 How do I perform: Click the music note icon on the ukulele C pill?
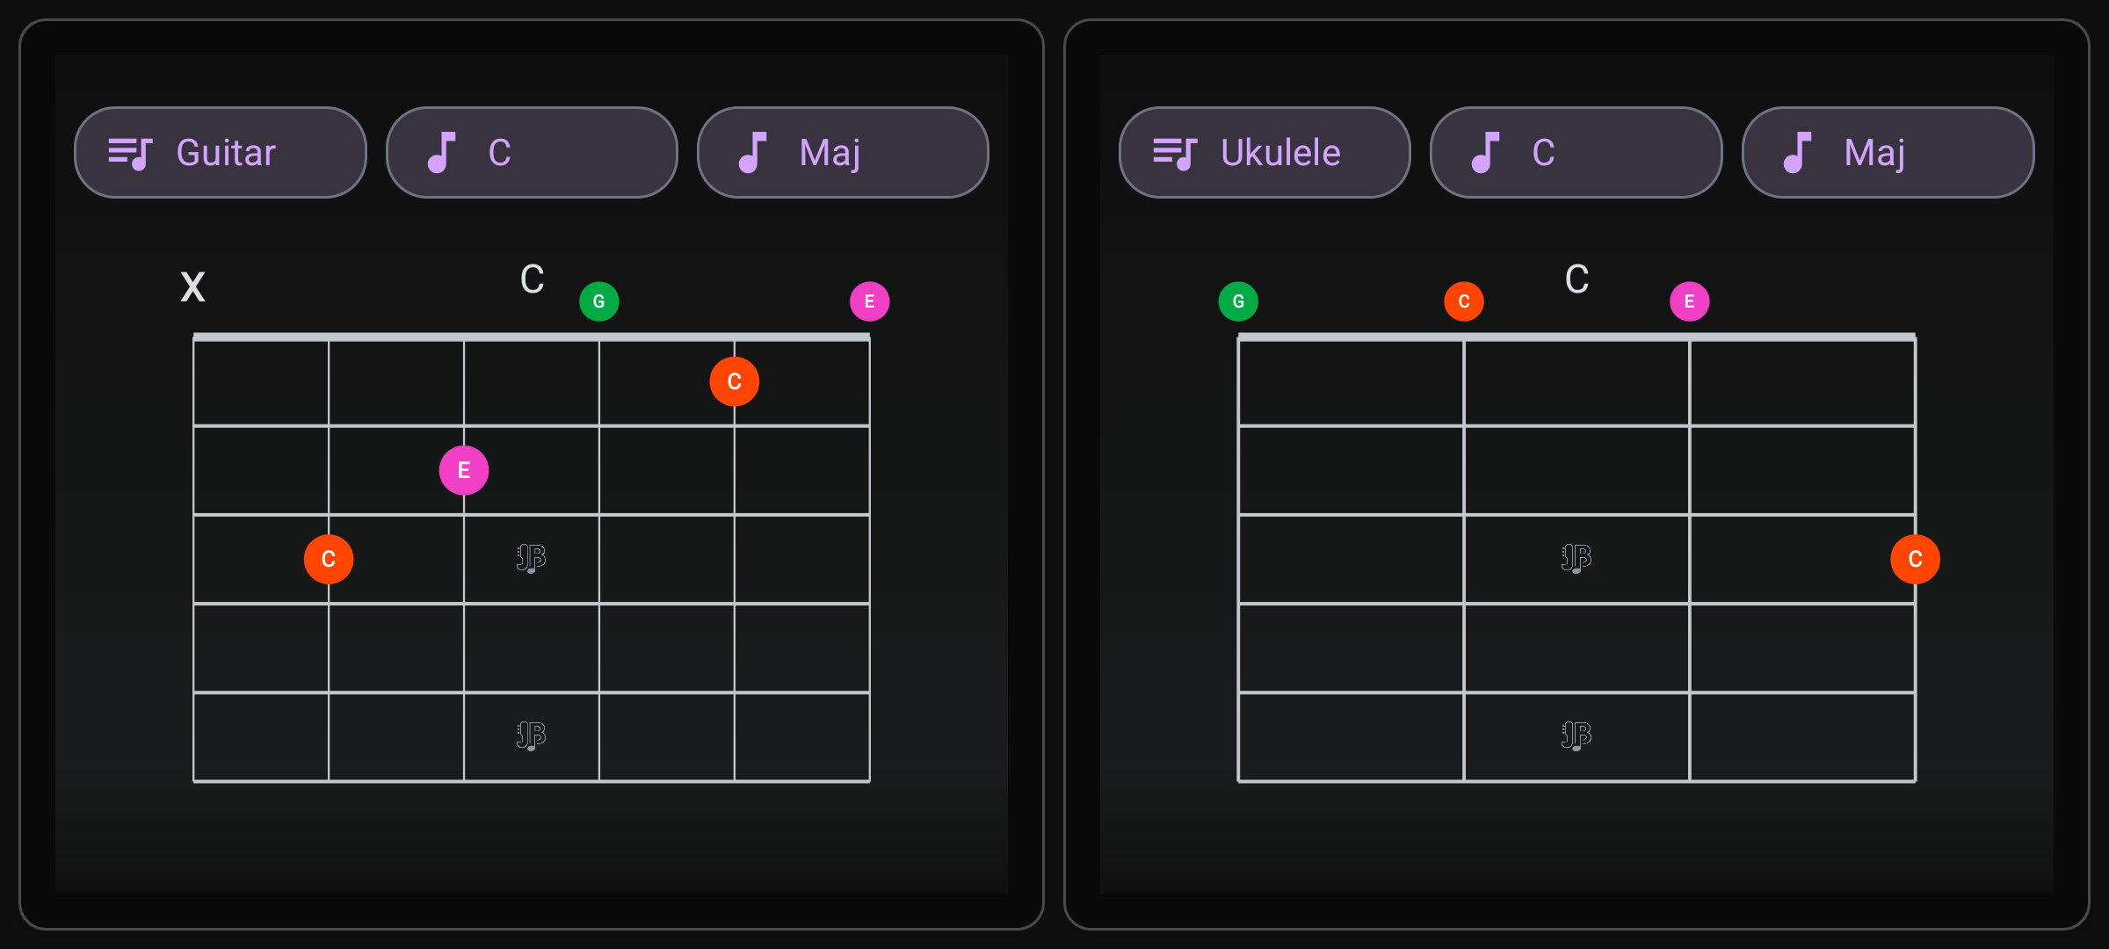click(1486, 151)
